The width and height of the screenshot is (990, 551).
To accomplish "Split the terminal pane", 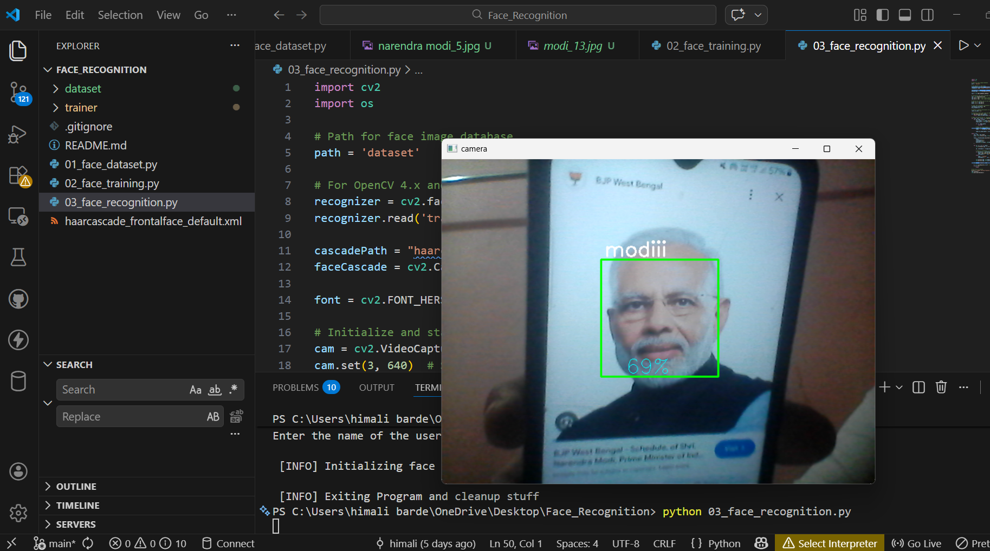I will (918, 387).
